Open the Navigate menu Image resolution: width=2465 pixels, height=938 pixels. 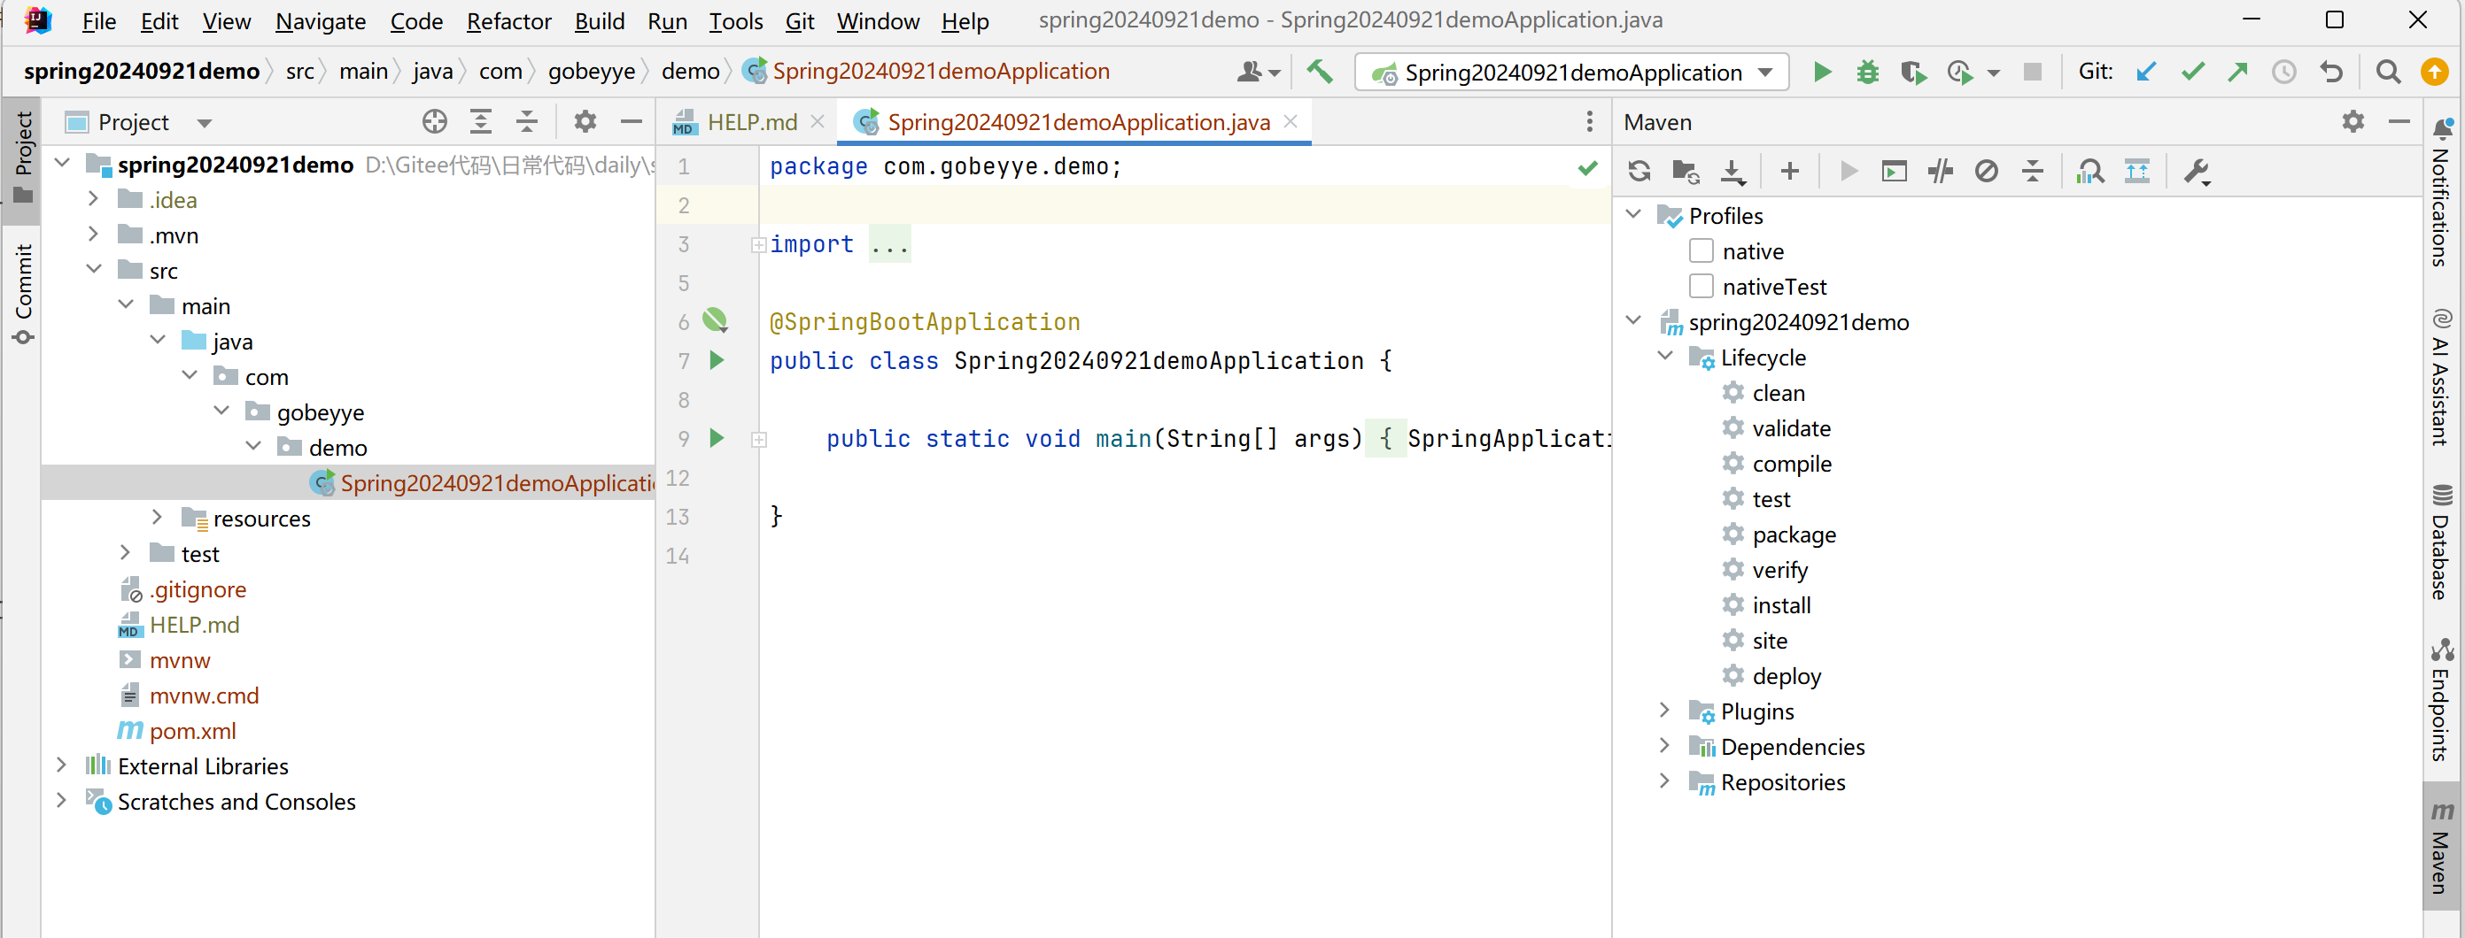tap(320, 21)
